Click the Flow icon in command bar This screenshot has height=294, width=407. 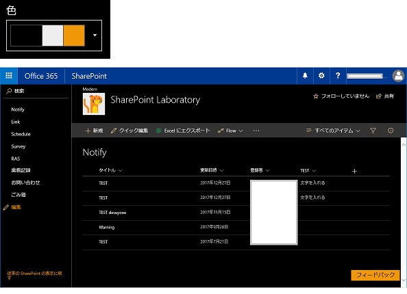coord(221,131)
